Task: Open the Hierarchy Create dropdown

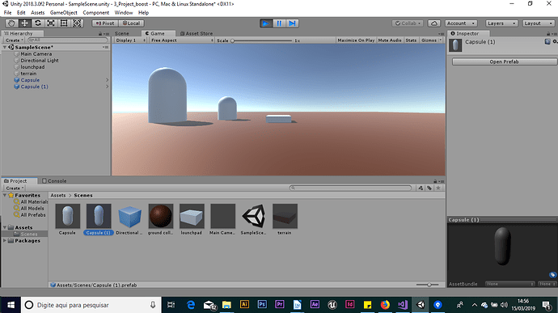Action: (15, 40)
